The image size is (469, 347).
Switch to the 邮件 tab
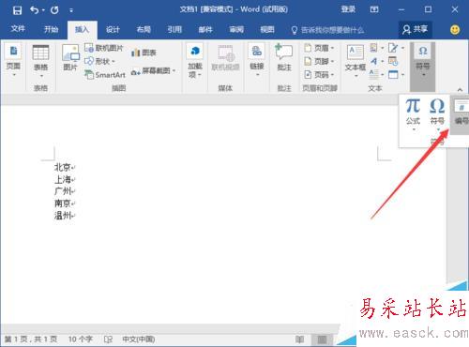point(205,29)
